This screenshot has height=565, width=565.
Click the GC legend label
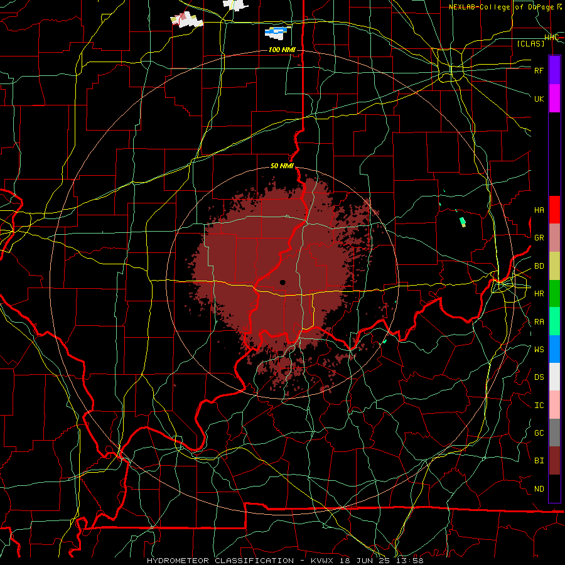click(x=539, y=433)
